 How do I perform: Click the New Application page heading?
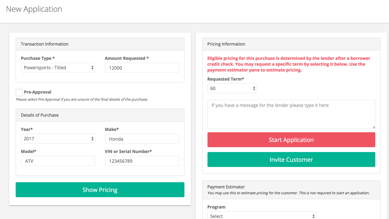coord(34,9)
